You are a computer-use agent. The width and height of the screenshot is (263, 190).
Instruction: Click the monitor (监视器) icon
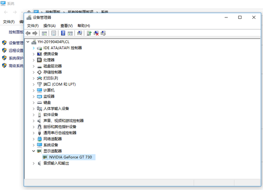pyautogui.click(x=39, y=96)
